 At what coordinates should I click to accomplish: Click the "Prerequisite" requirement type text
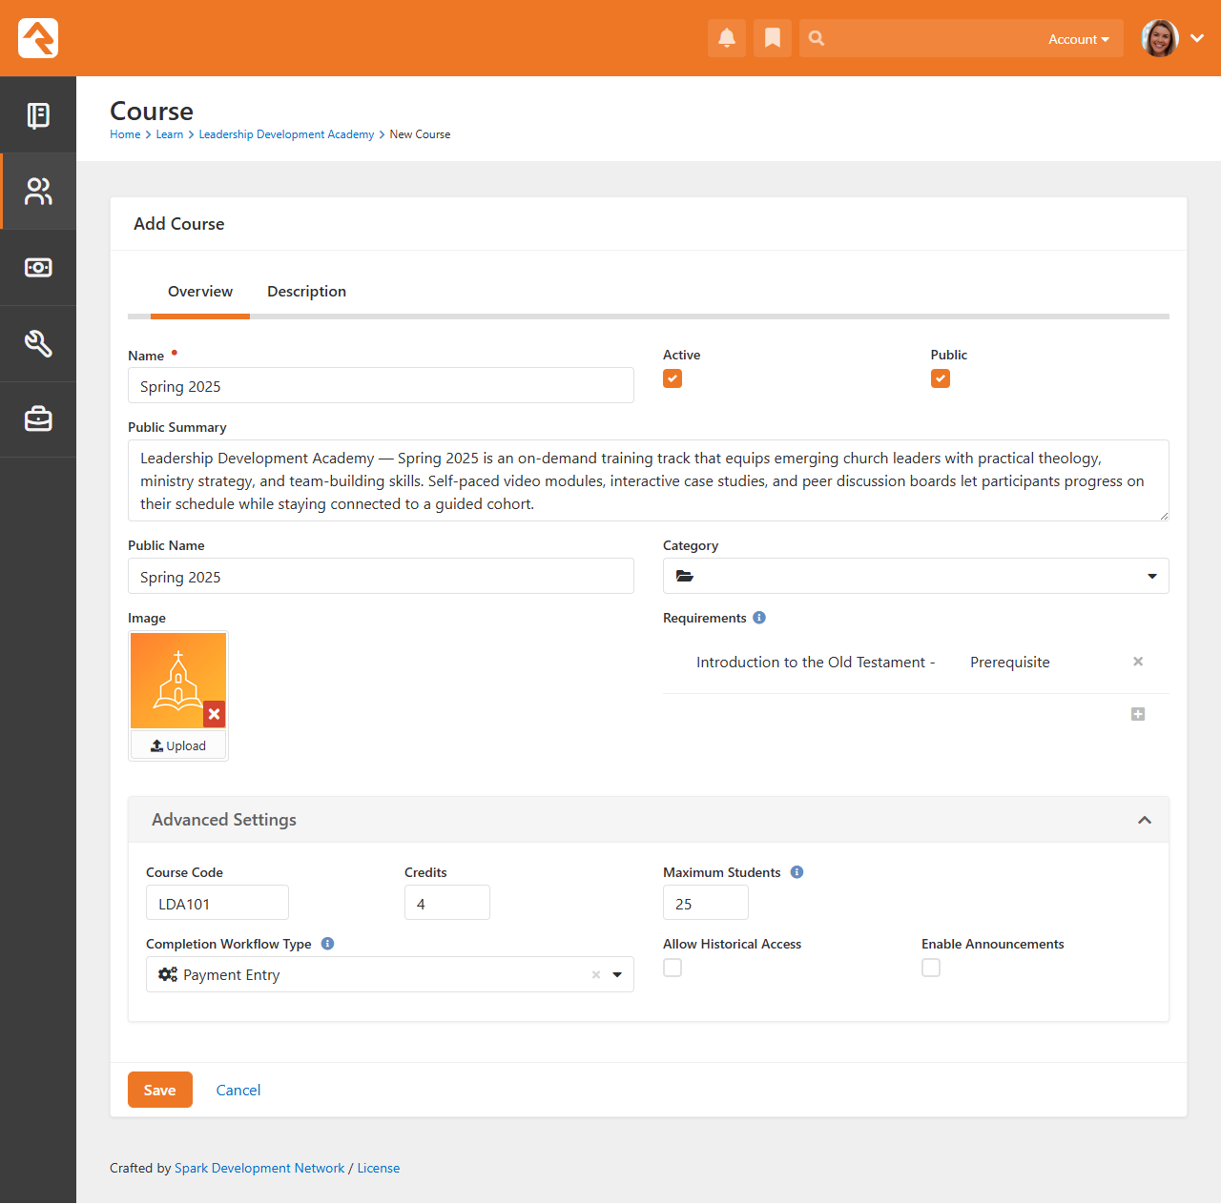click(x=1010, y=663)
